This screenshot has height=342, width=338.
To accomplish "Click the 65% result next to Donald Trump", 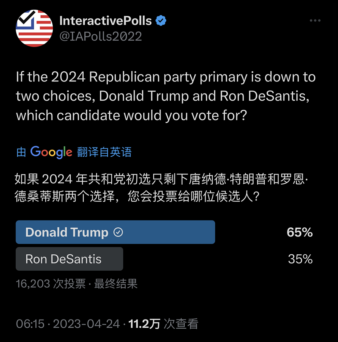I will 300,232.
